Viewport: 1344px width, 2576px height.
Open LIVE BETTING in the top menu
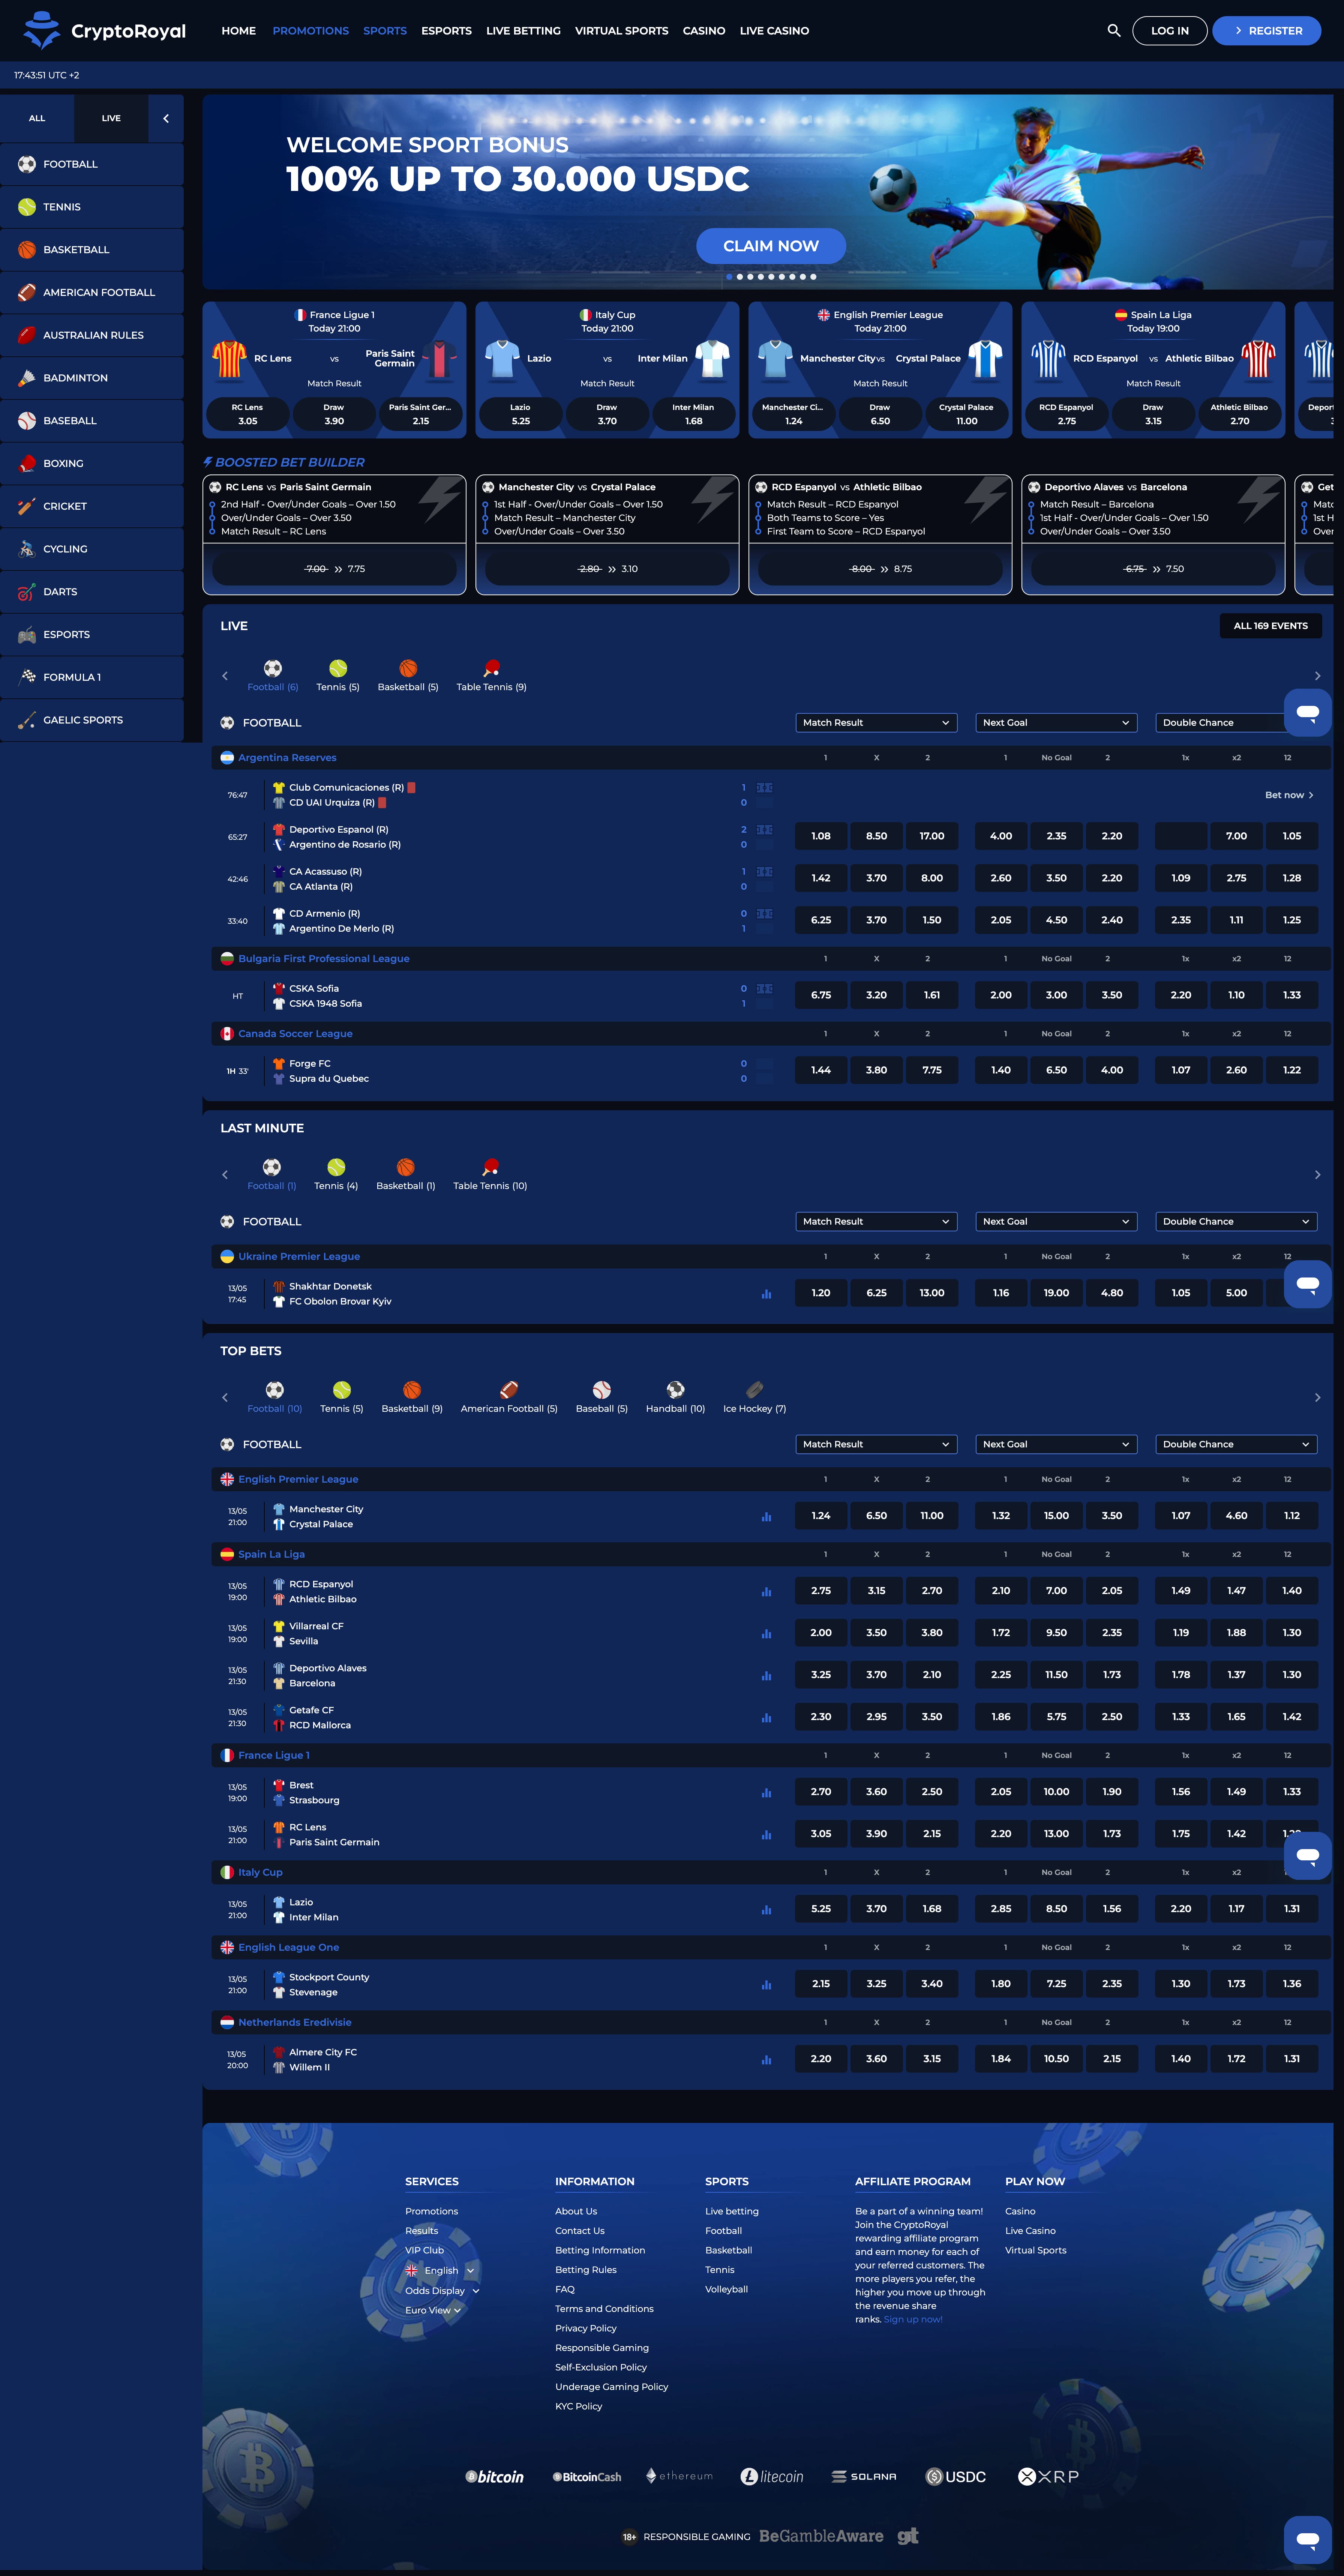[523, 31]
